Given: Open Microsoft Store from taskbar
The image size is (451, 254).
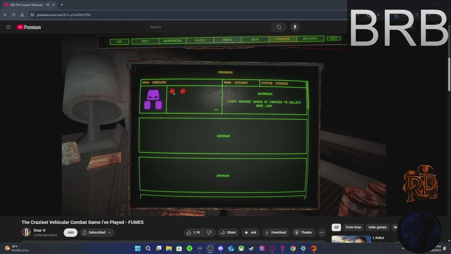Looking at the screenshot, I should (x=179, y=248).
